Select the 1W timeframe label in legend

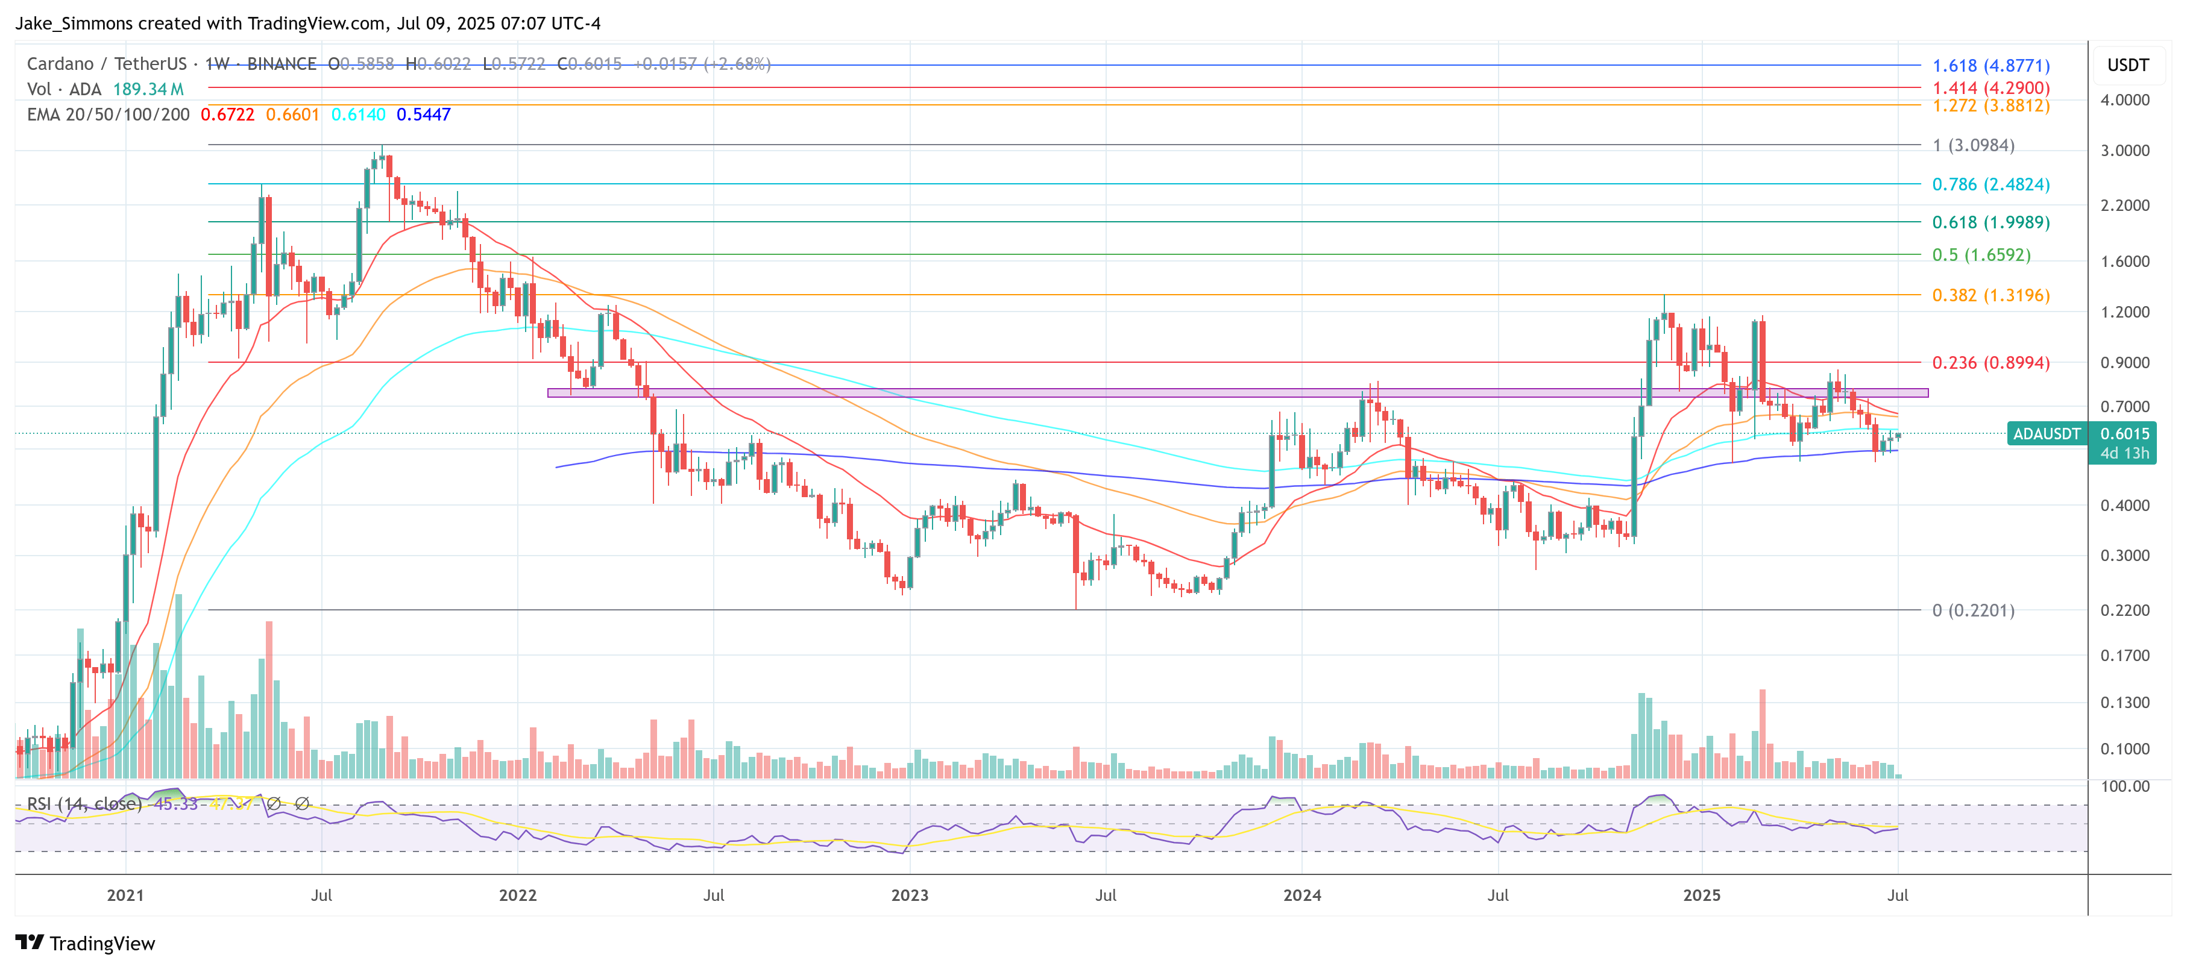218,64
